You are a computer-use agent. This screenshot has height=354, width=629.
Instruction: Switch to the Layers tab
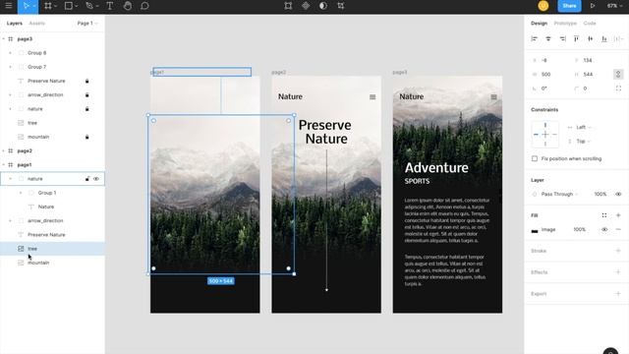pos(15,24)
